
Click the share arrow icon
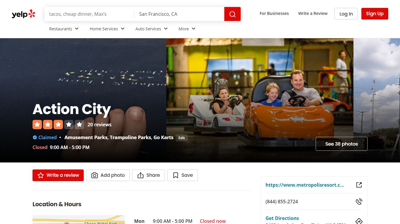(141, 175)
